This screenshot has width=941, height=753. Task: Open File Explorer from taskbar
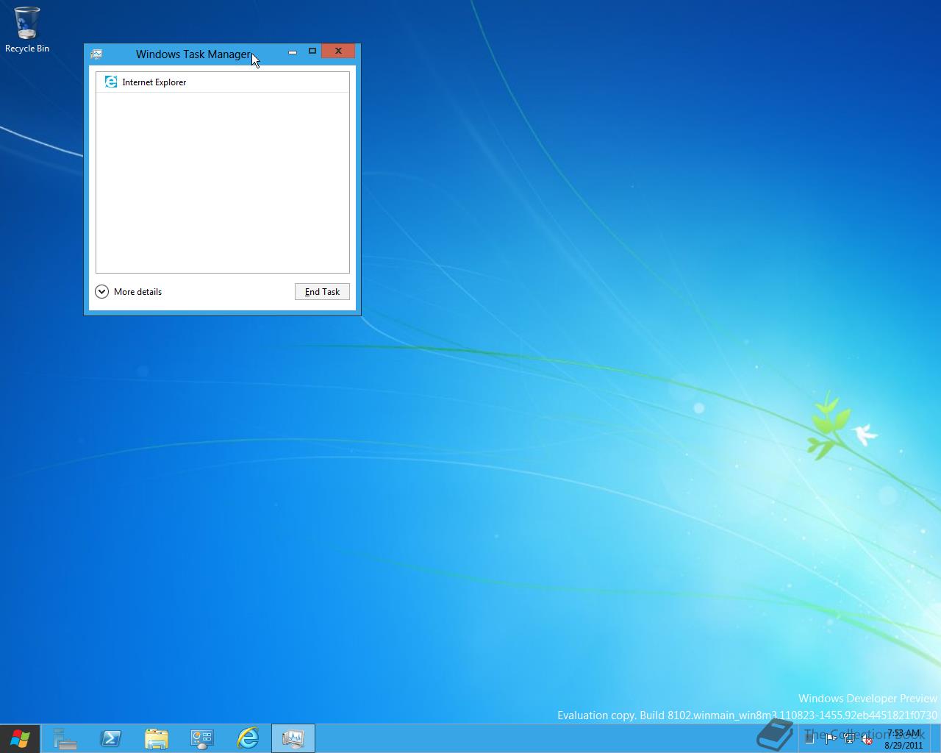157,738
